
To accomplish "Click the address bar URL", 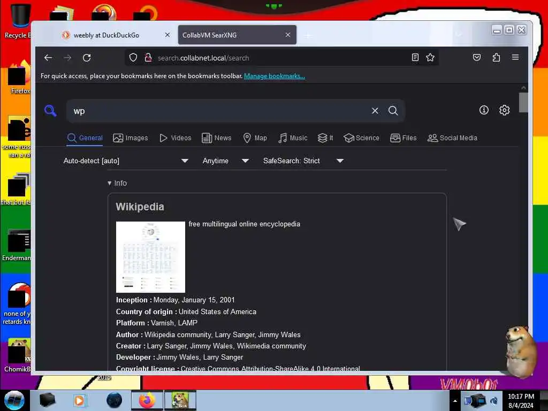I will (204, 58).
